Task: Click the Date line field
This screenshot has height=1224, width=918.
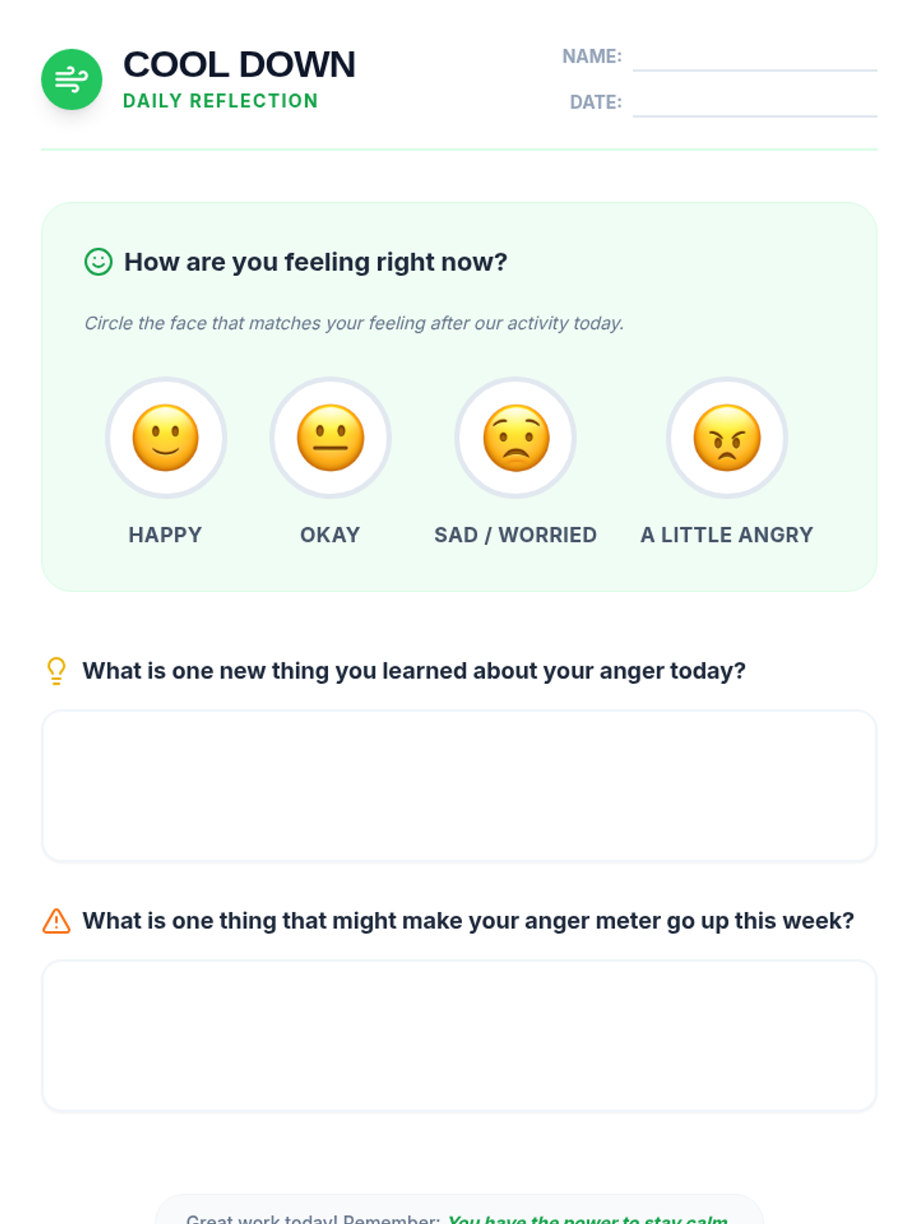Action: click(x=754, y=104)
